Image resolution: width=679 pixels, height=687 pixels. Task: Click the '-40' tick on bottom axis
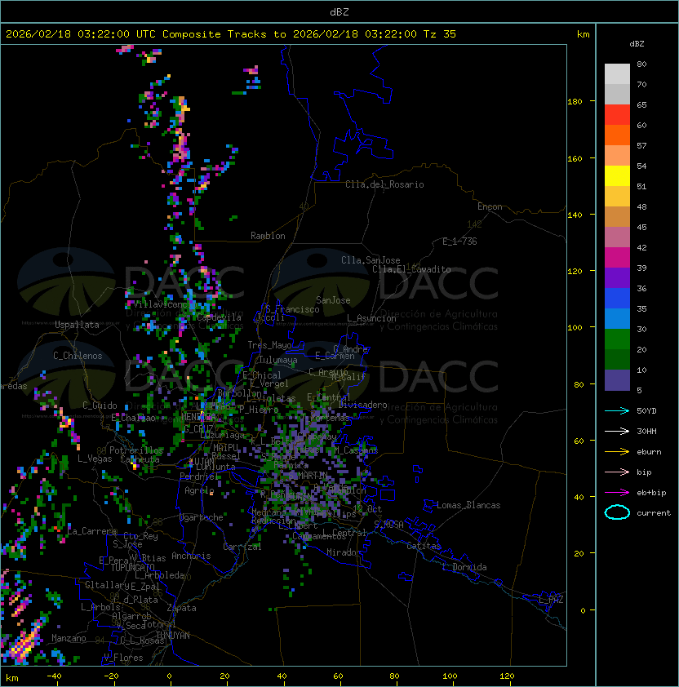[54, 676]
